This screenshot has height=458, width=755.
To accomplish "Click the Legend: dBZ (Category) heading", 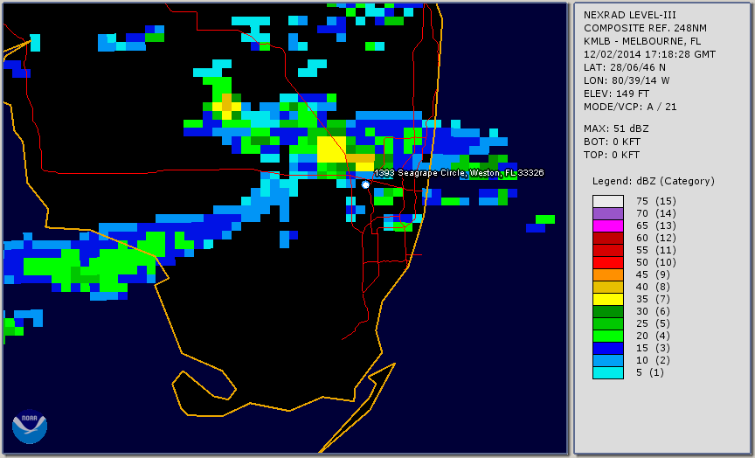I will [x=654, y=181].
